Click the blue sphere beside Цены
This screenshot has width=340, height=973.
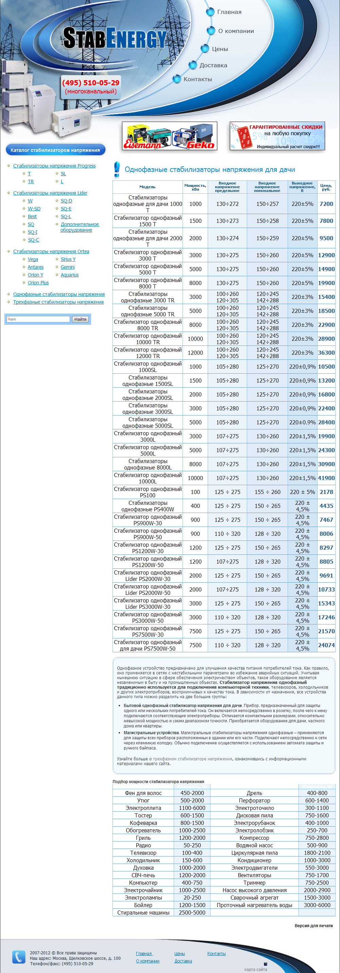point(205,49)
